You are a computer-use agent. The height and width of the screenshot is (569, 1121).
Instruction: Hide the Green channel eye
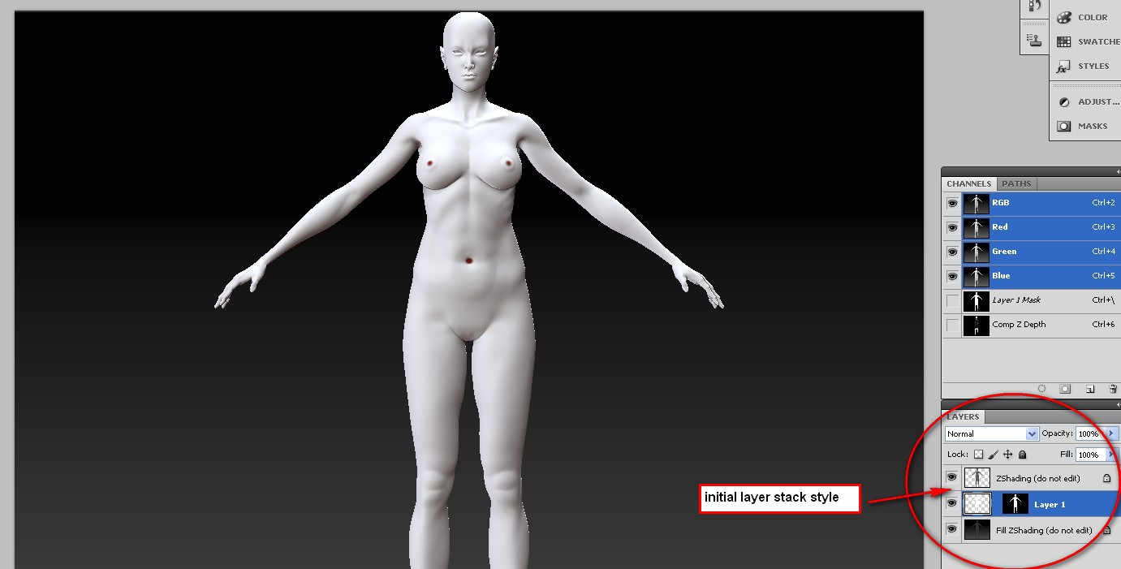[952, 252]
